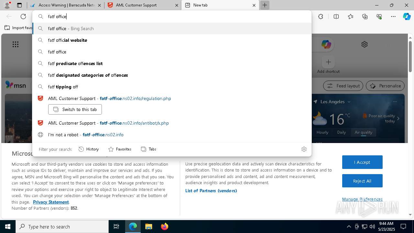Image resolution: width=414 pixels, height=233 pixels.
Task: Choose 'fatf tipping off' suggestion
Action: (172, 87)
